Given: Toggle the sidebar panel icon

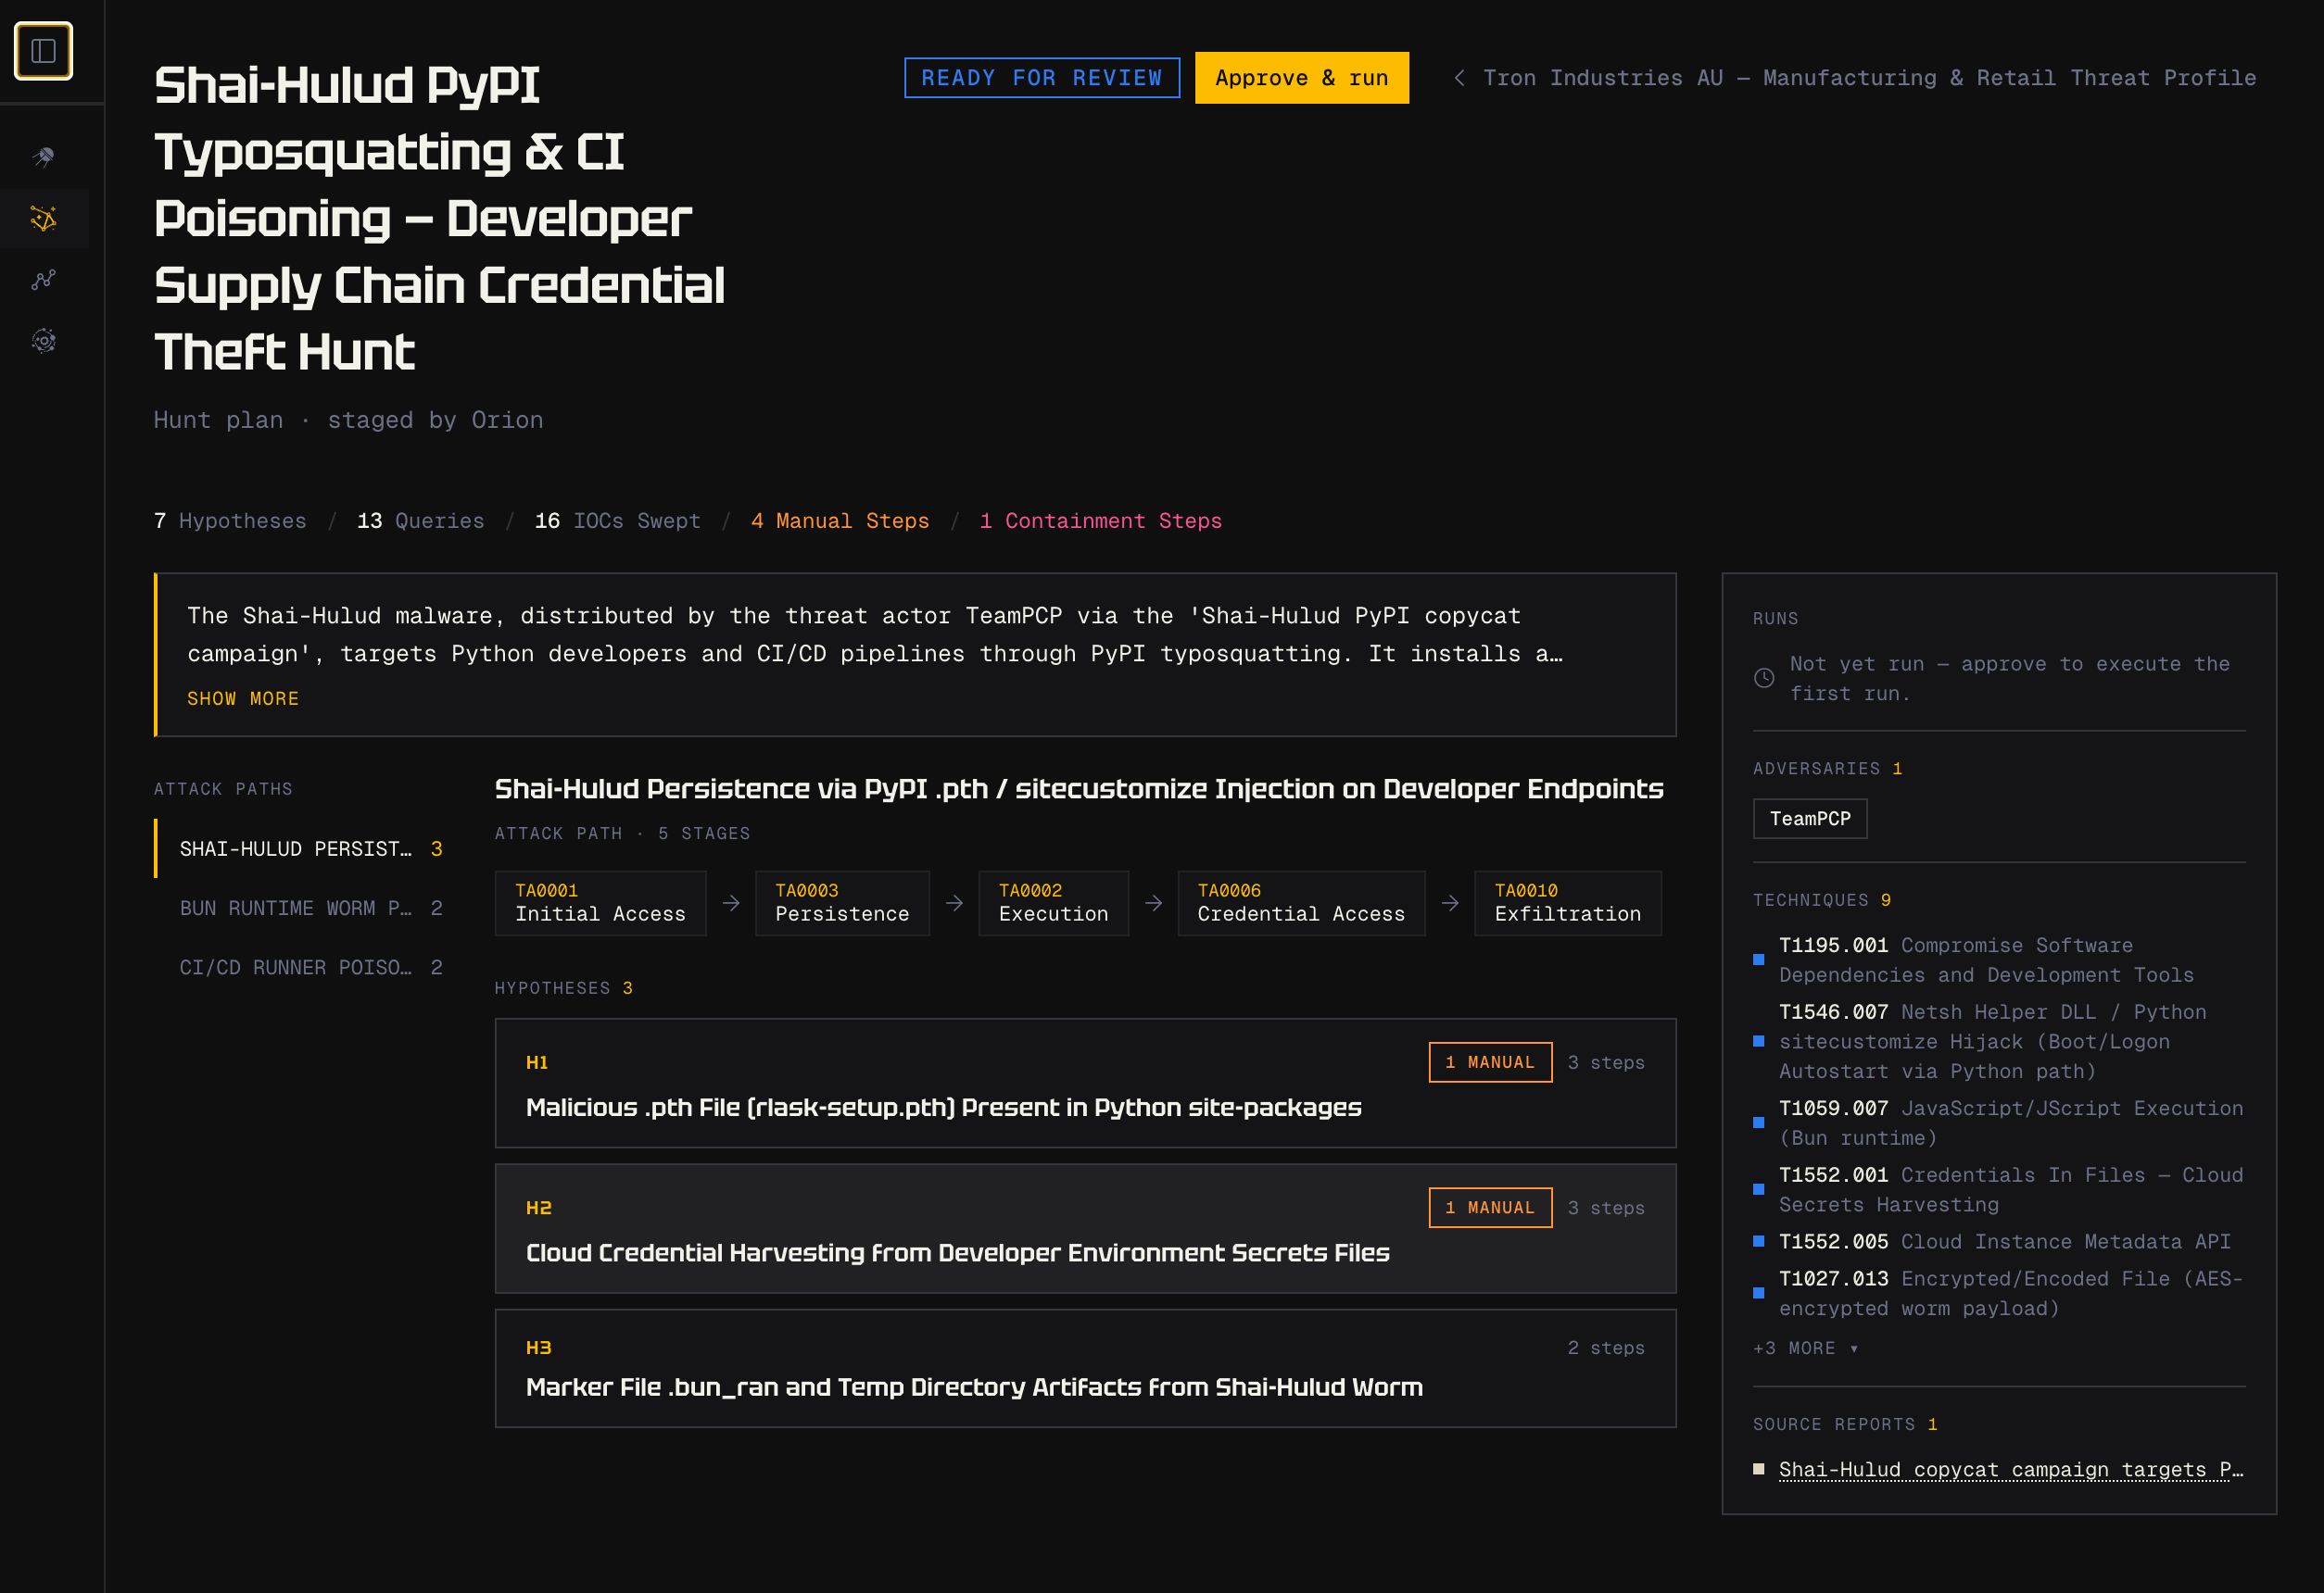Looking at the screenshot, I should click(x=43, y=51).
